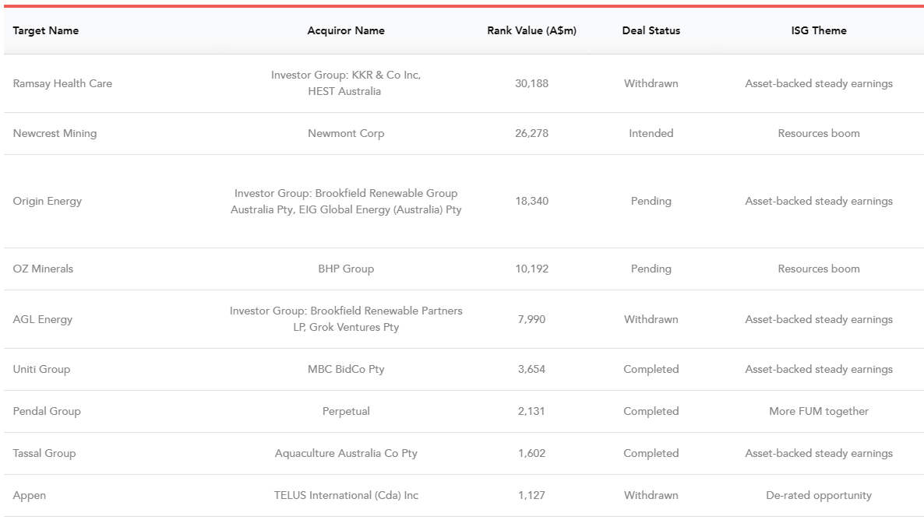Select the Appen target cell
Image resolution: width=924 pixels, height=520 pixels.
tap(30, 495)
